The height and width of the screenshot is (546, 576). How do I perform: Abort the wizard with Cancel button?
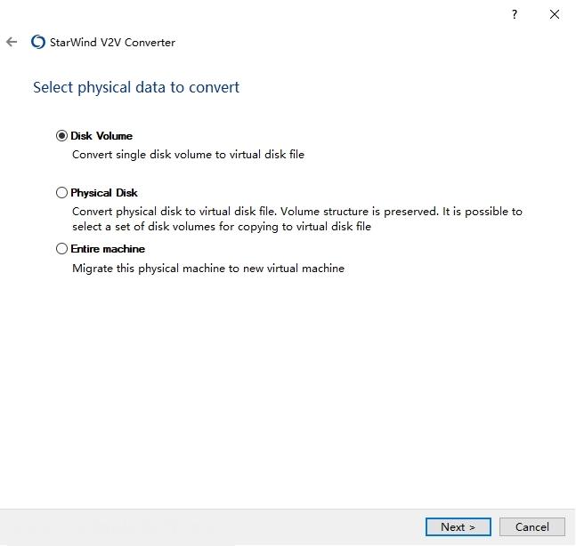(531, 527)
